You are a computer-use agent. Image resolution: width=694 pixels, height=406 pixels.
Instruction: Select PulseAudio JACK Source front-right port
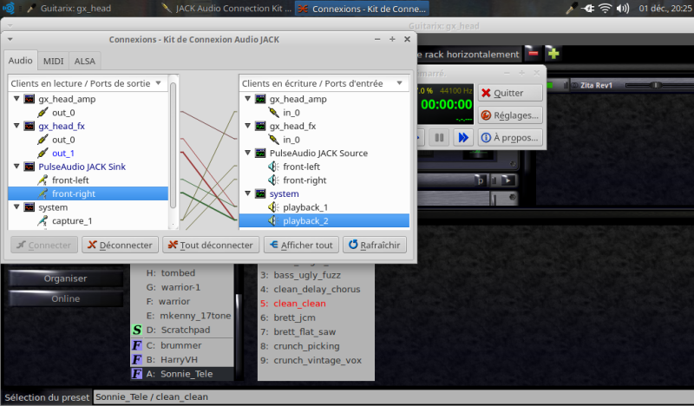coord(304,180)
